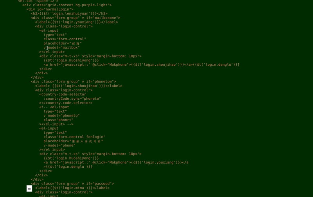This screenshot has height=197, width=313.
Task: Click the commented v-model="phoneto" line
Action: 62,116
